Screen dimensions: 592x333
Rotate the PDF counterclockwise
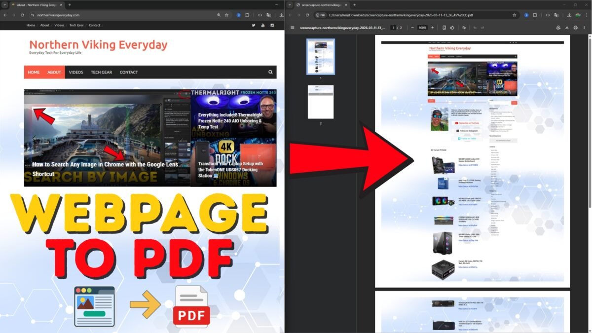[x=452, y=28]
